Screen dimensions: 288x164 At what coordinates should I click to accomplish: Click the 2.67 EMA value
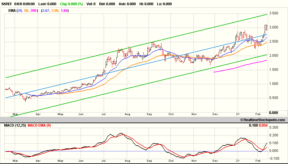(x=46, y=11)
